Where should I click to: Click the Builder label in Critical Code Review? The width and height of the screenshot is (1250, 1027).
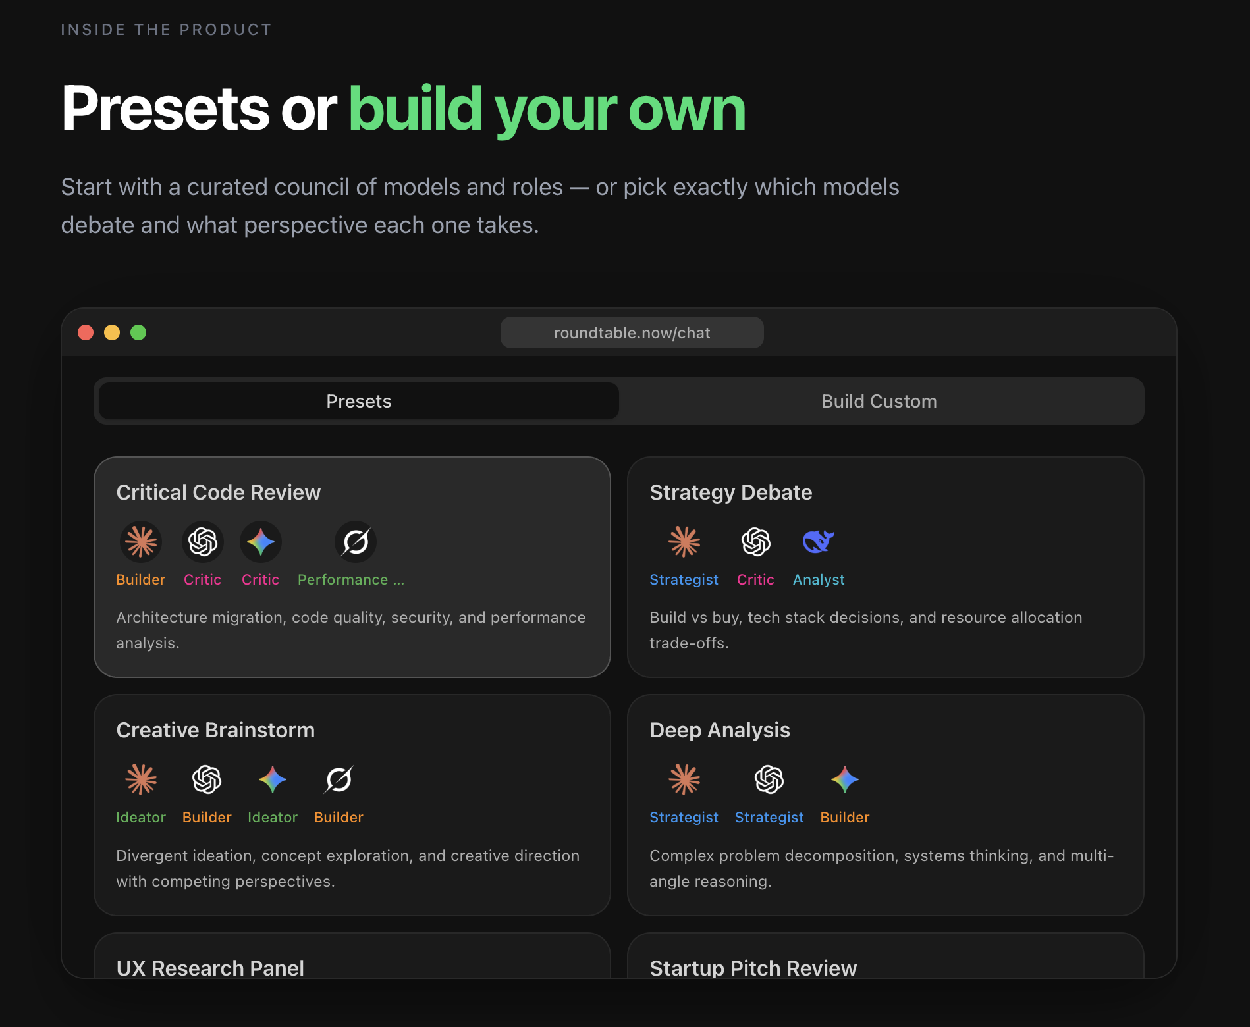point(141,579)
